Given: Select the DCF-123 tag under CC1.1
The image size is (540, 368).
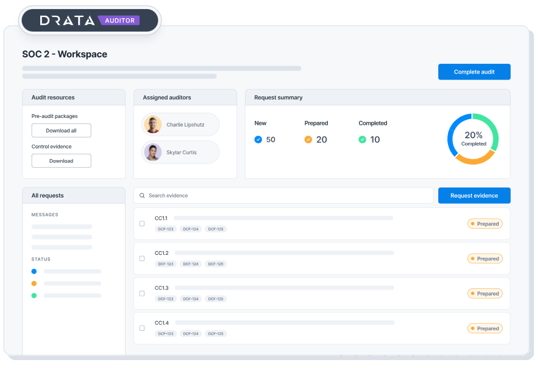Looking at the screenshot, I should [166, 229].
